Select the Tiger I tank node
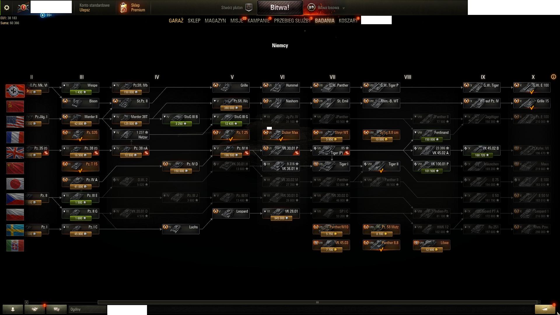 (331, 166)
